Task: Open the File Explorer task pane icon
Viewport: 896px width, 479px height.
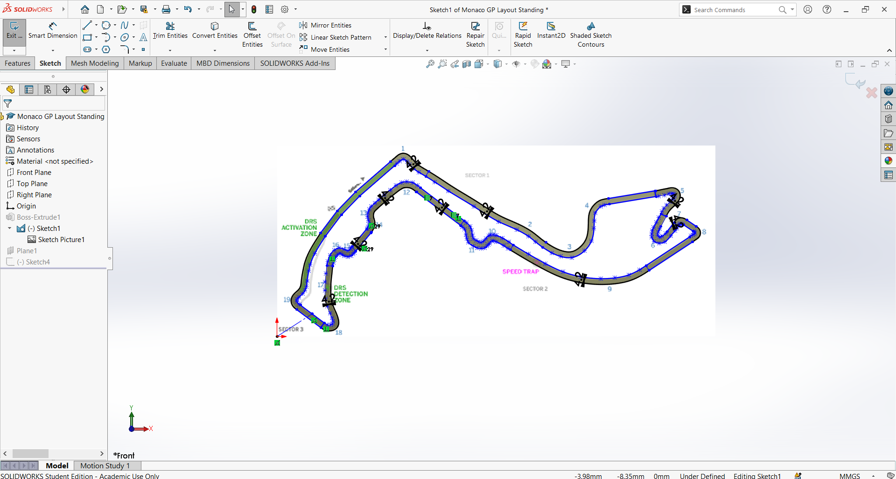Action: click(x=889, y=133)
